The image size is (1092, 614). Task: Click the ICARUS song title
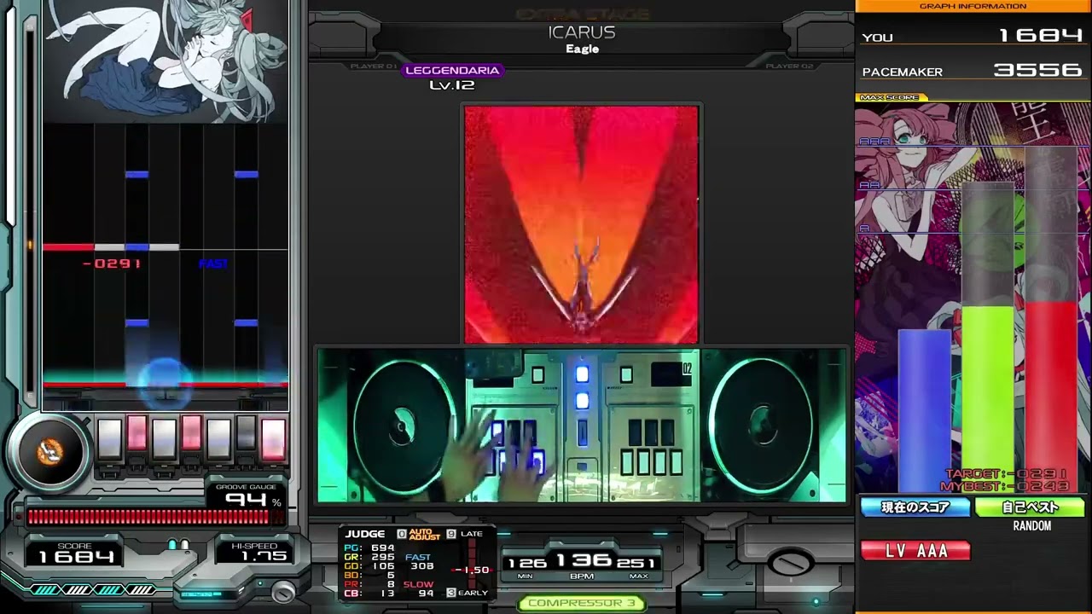[x=582, y=32]
